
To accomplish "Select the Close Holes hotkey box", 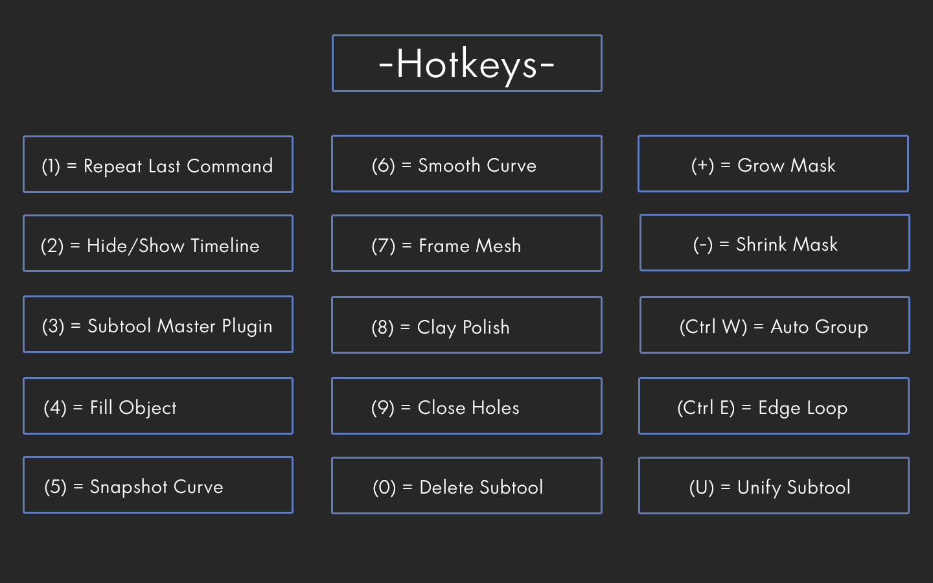I will point(466,406).
